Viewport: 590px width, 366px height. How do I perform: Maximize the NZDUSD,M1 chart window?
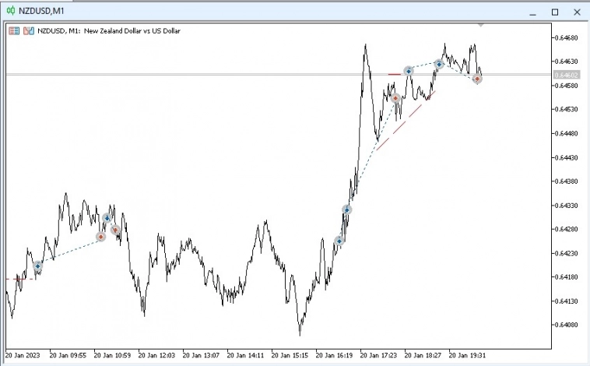tap(555, 11)
